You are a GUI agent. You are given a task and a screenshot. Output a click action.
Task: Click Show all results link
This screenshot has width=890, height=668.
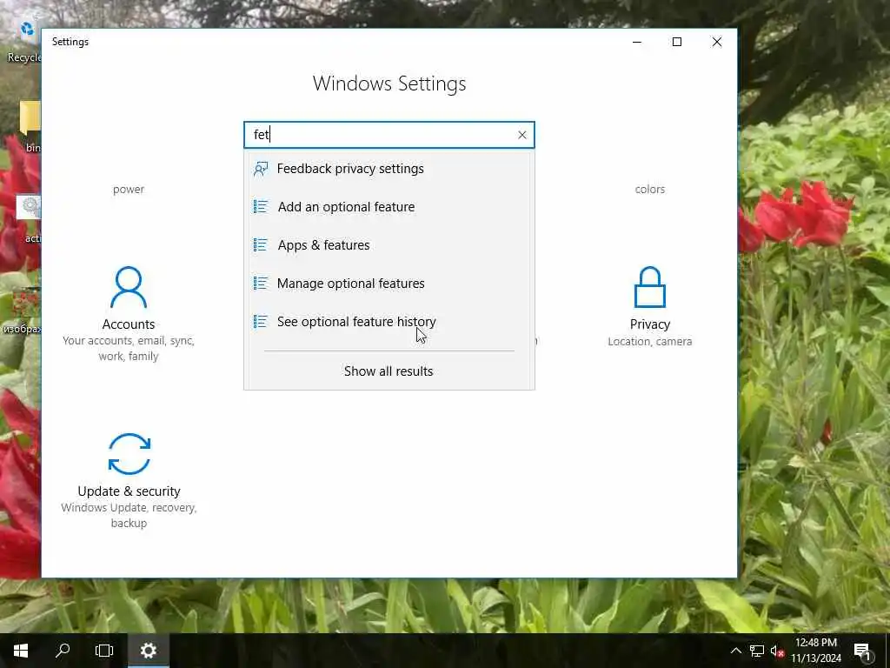[389, 371]
